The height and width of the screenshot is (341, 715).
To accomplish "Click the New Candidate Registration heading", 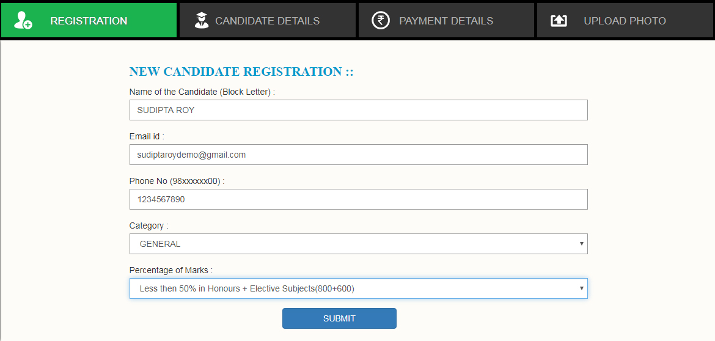I will (241, 71).
